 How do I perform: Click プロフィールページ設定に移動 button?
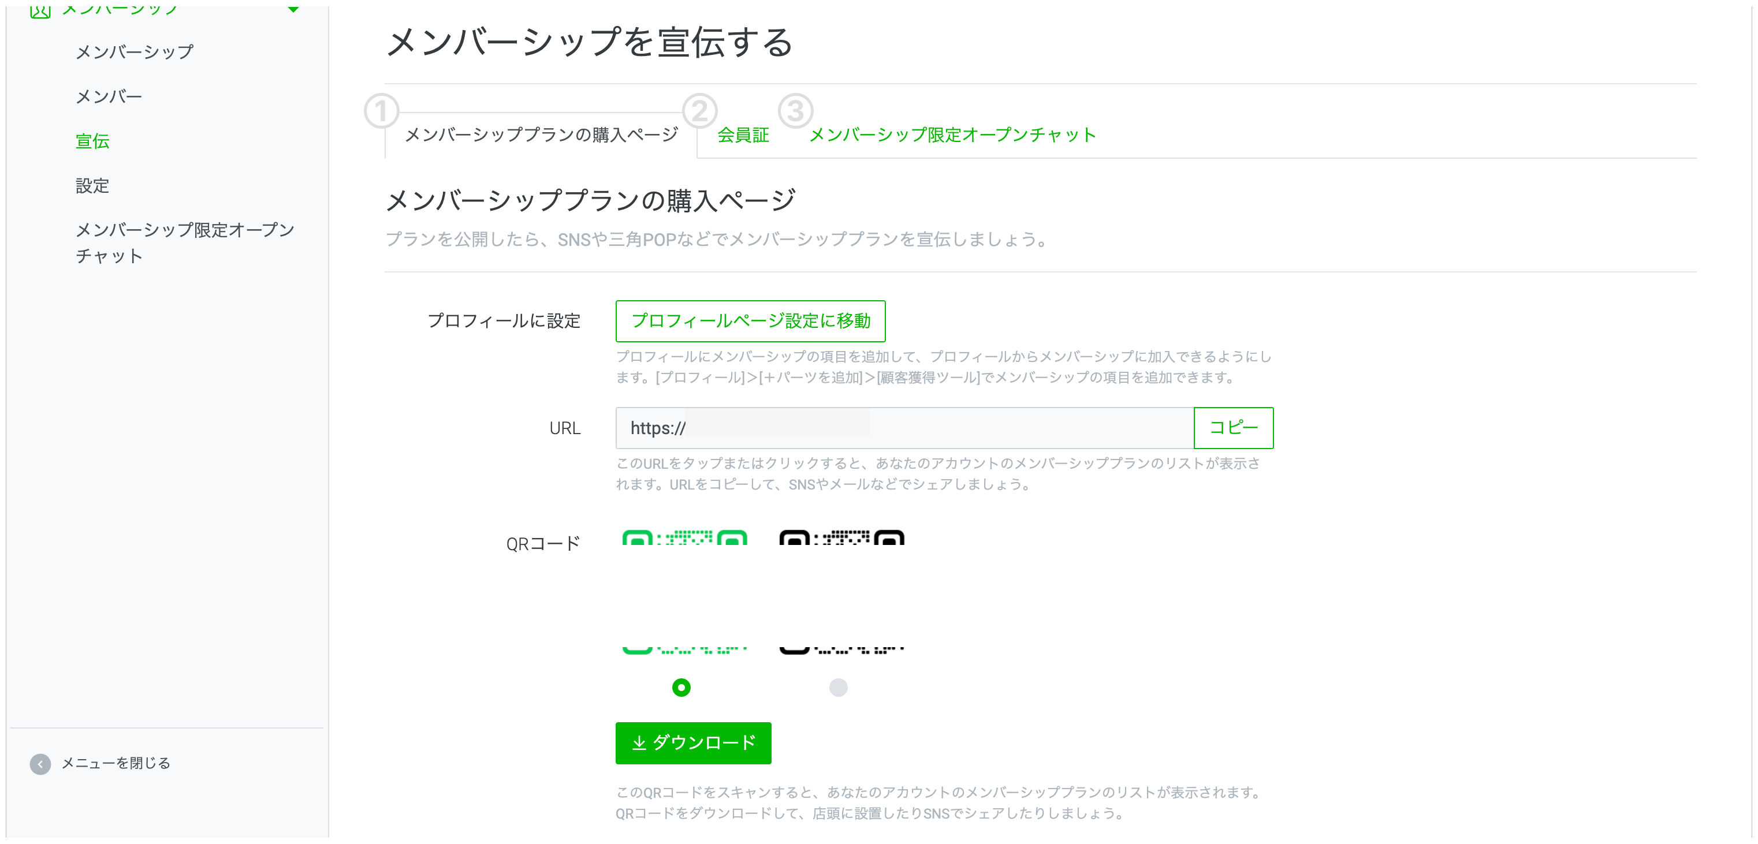pos(750,320)
